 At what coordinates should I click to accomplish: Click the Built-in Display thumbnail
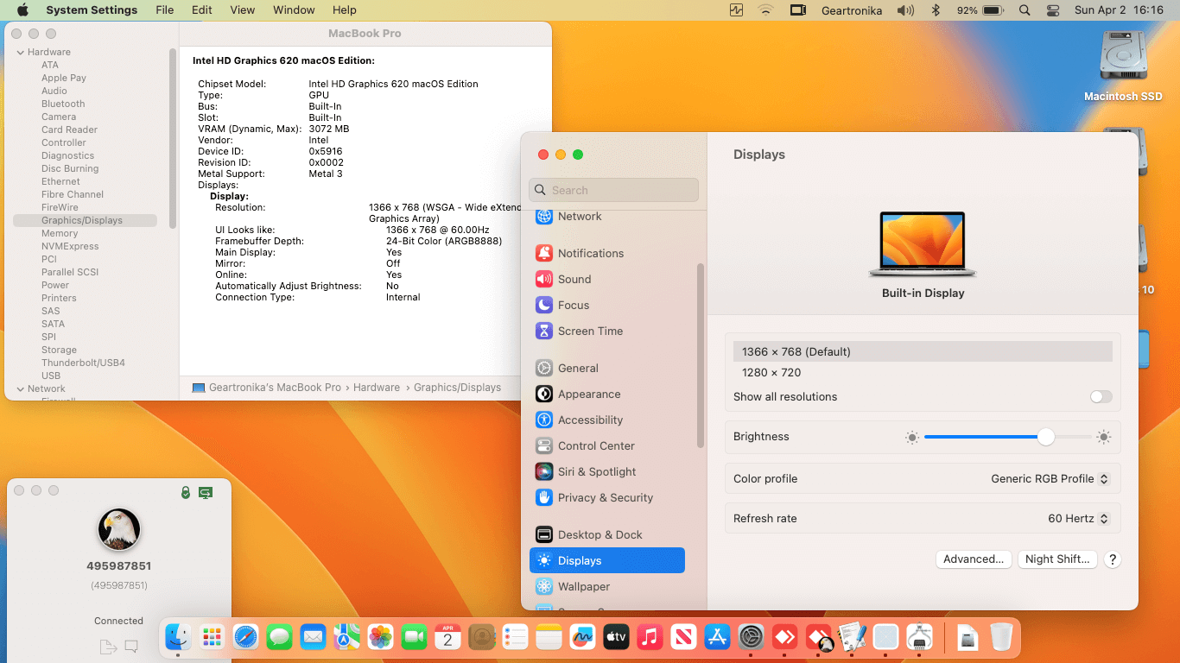click(923, 244)
